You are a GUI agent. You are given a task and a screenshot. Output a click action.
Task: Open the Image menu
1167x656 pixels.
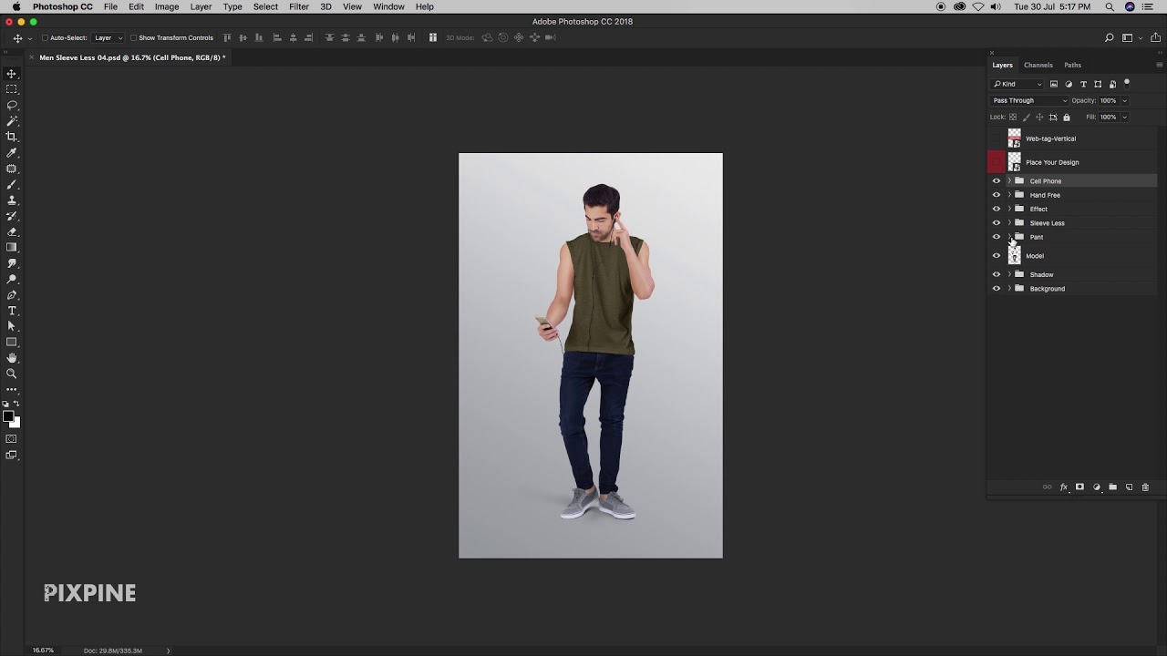tap(167, 6)
